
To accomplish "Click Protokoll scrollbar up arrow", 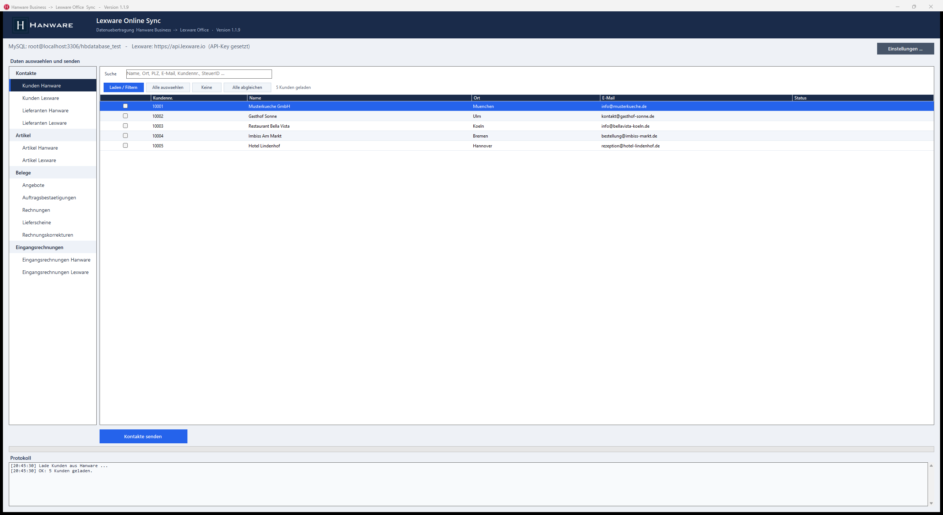I will point(931,466).
